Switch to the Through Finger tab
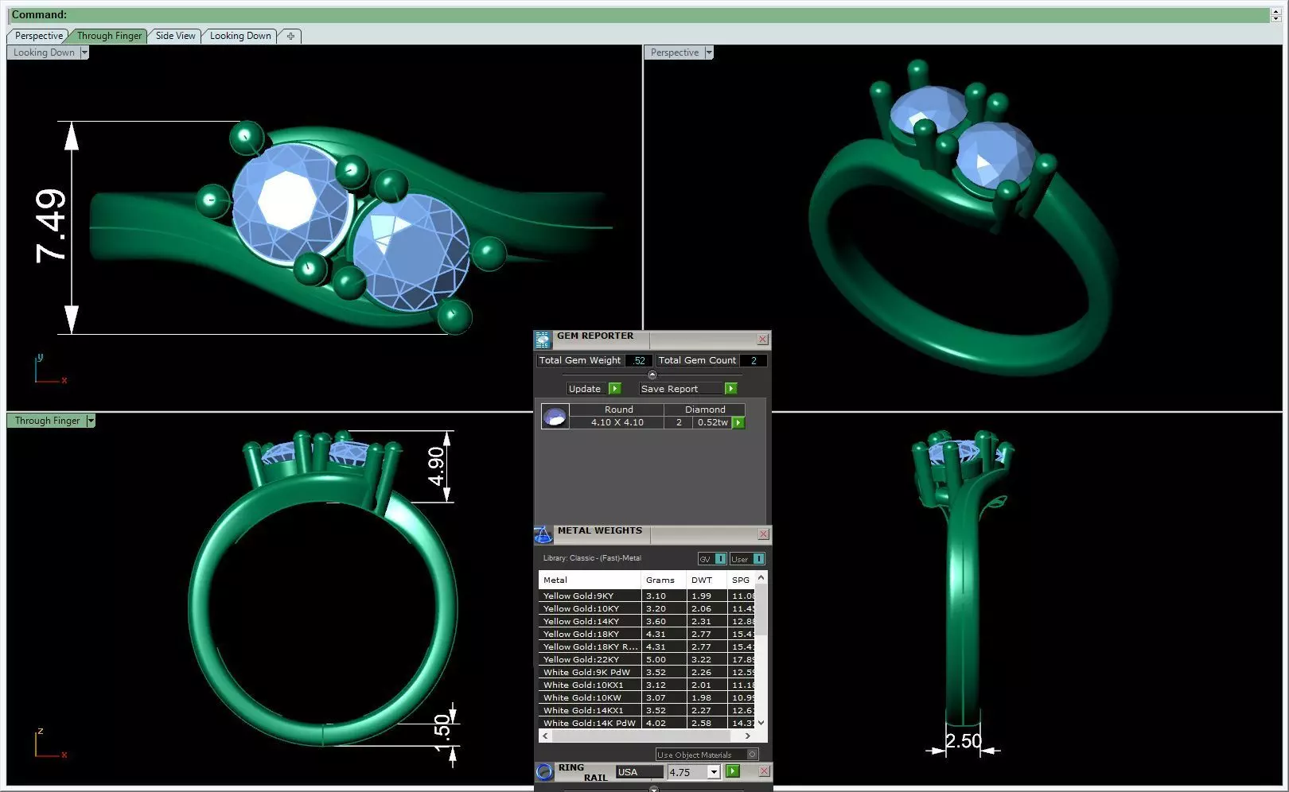Image resolution: width=1289 pixels, height=792 pixels. [109, 36]
